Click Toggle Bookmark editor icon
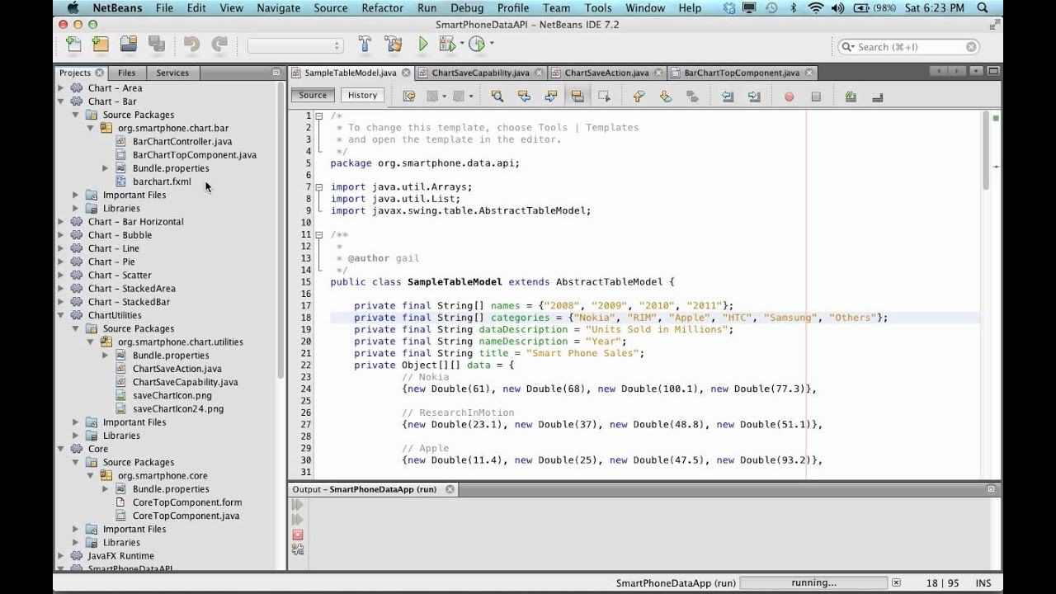This screenshot has height=594, width=1056. pos(692,97)
